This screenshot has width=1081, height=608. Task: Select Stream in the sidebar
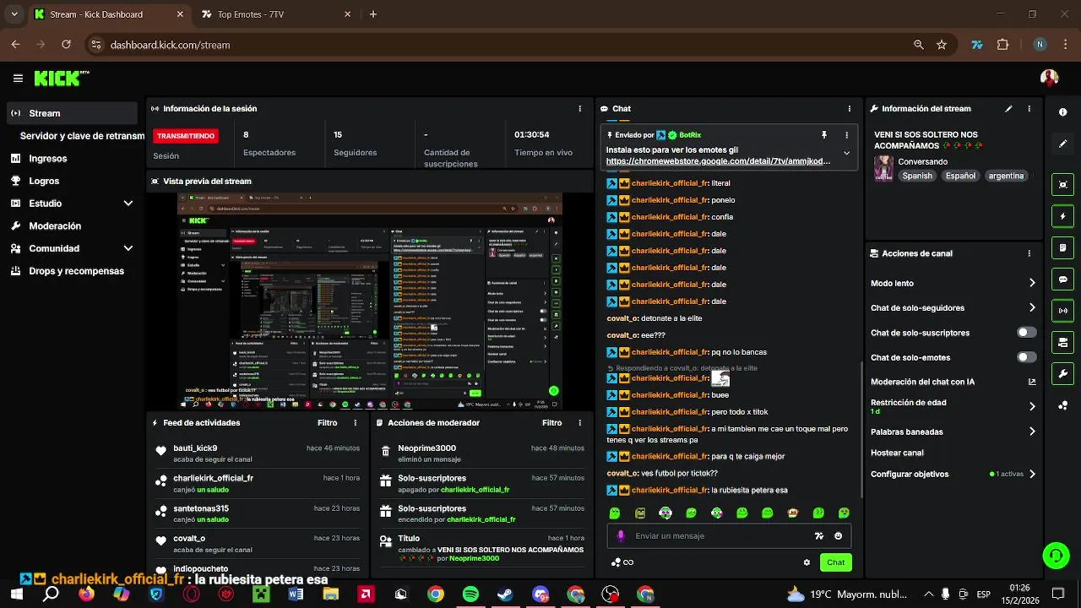72,113
